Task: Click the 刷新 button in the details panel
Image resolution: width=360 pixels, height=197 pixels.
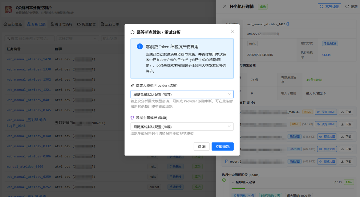Action: pos(351,6)
